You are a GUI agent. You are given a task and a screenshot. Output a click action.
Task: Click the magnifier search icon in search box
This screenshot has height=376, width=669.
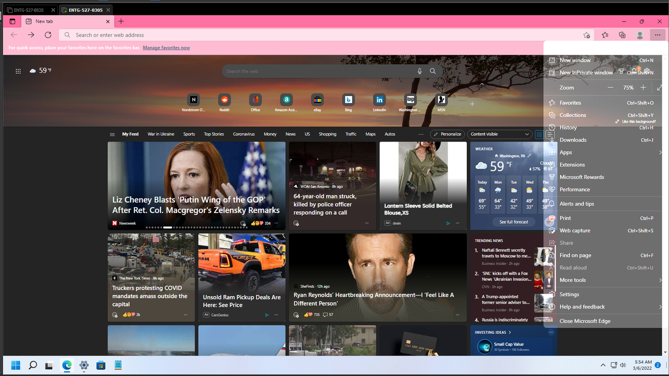coord(433,71)
